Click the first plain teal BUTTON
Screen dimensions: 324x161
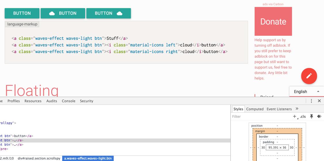tap(22, 14)
